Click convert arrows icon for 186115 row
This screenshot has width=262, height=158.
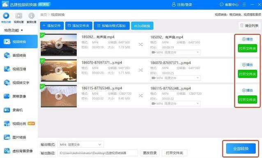coord(141,96)
